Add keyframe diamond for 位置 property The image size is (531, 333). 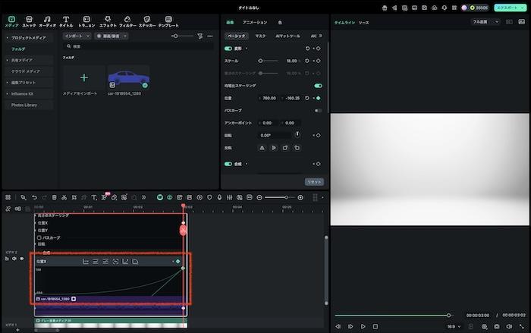[318, 98]
